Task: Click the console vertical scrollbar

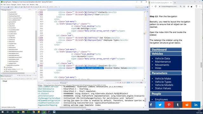Action: pyautogui.click(x=145, y=100)
